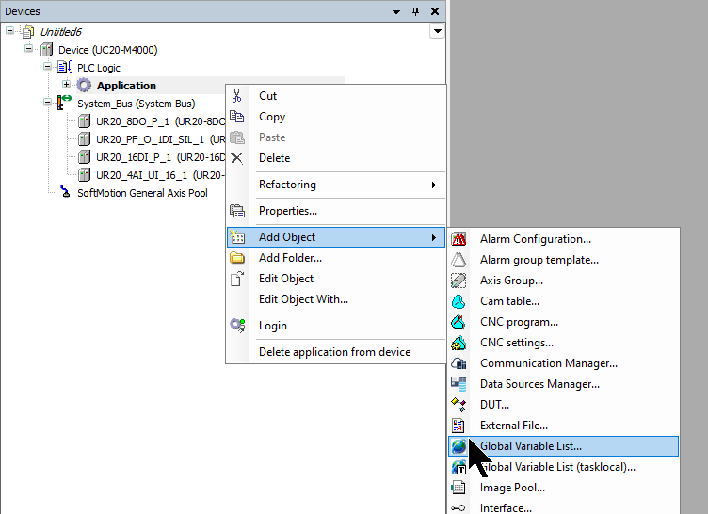Click the DUT icon
The height and width of the screenshot is (514, 708).
coord(459,405)
